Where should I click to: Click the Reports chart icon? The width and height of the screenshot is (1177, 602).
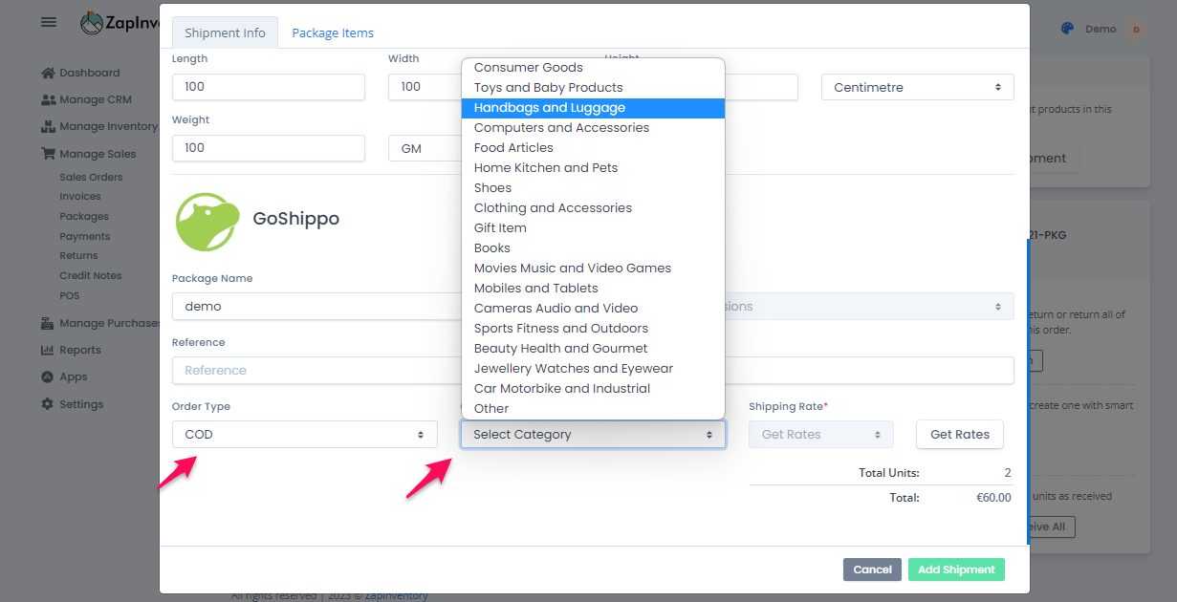click(48, 350)
